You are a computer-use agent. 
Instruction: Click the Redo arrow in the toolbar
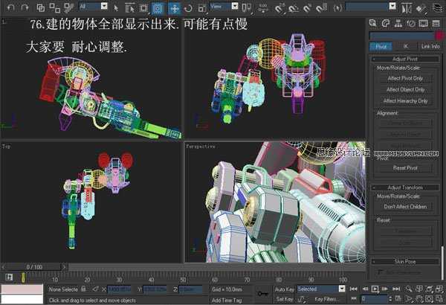click(x=25, y=7)
